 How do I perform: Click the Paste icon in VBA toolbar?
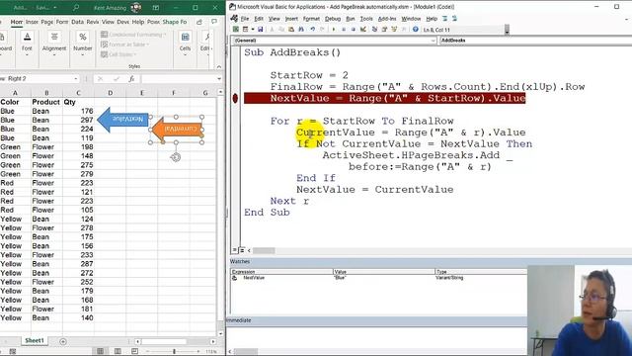tap(291, 29)
